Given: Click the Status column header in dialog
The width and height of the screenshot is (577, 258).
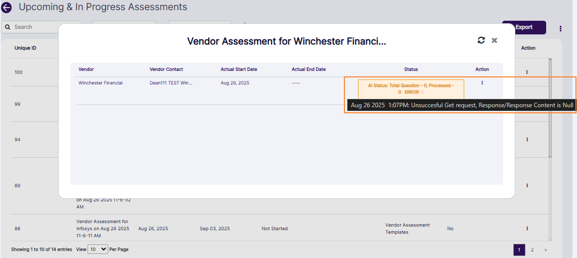Looking at the screenshot, I should pyautogui.click(x=411, y=69).
